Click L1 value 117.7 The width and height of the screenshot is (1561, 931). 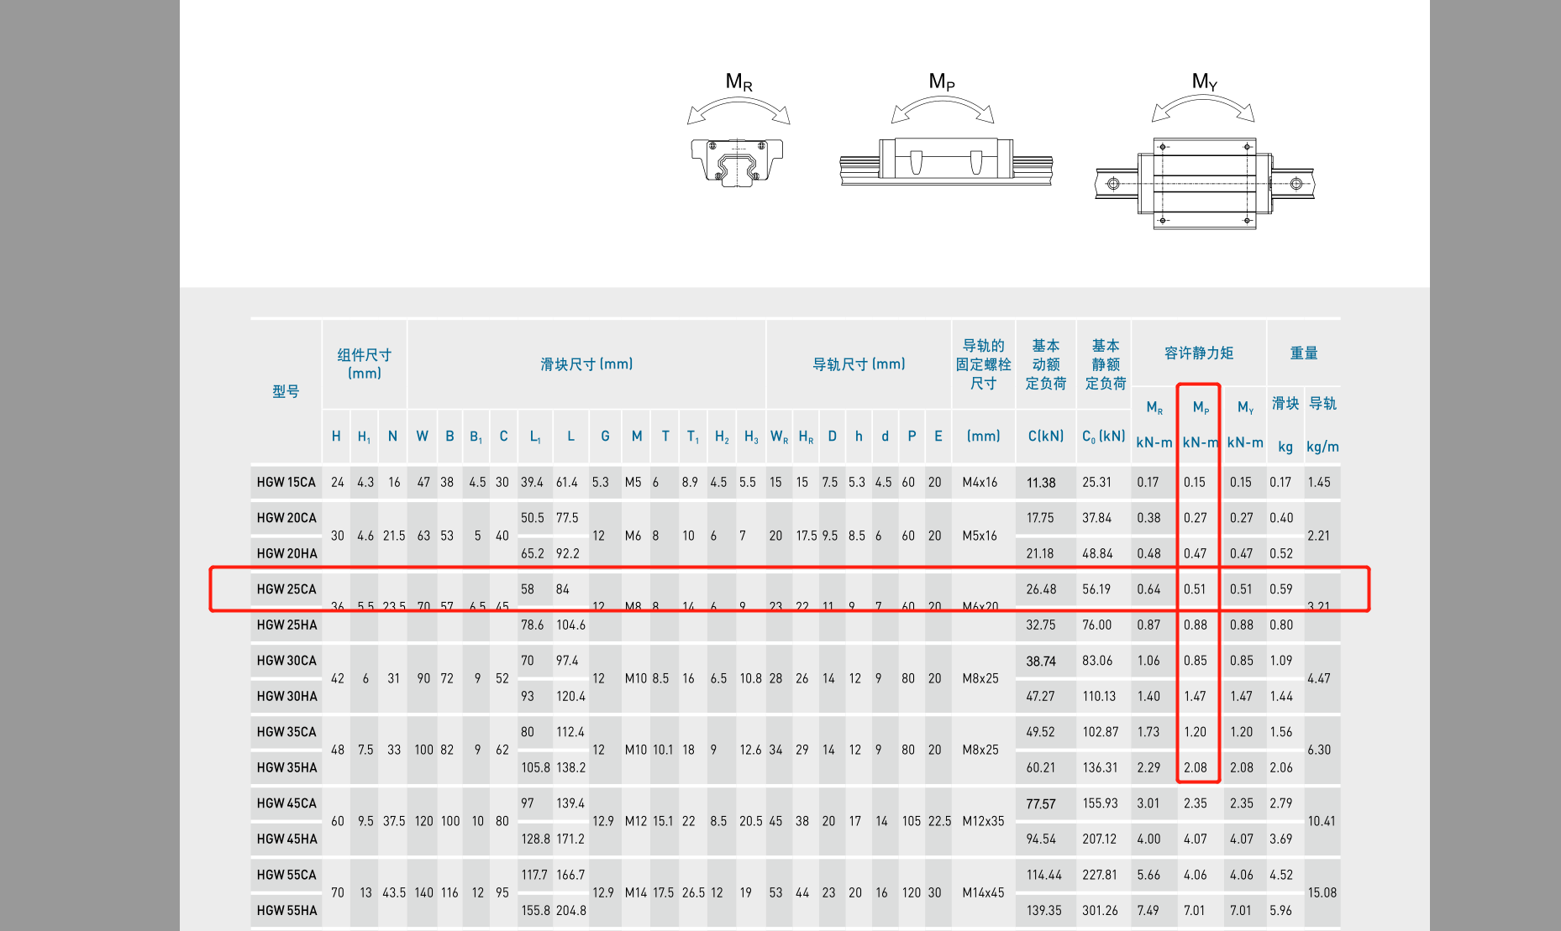coord(534,875)
